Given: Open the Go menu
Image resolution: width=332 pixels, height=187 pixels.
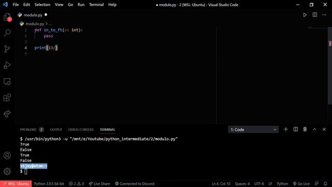Looking at the screenshot, I should point(71,5).
